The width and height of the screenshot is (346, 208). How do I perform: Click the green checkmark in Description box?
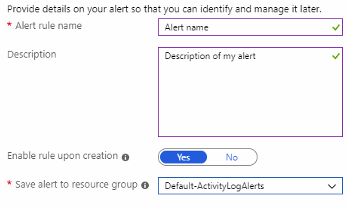(335, 56)
